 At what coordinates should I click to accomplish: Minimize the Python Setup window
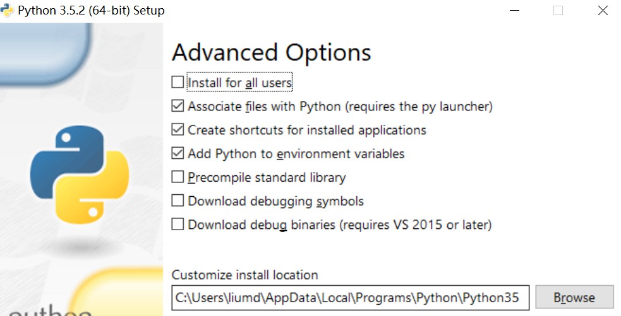click(514, 11)
